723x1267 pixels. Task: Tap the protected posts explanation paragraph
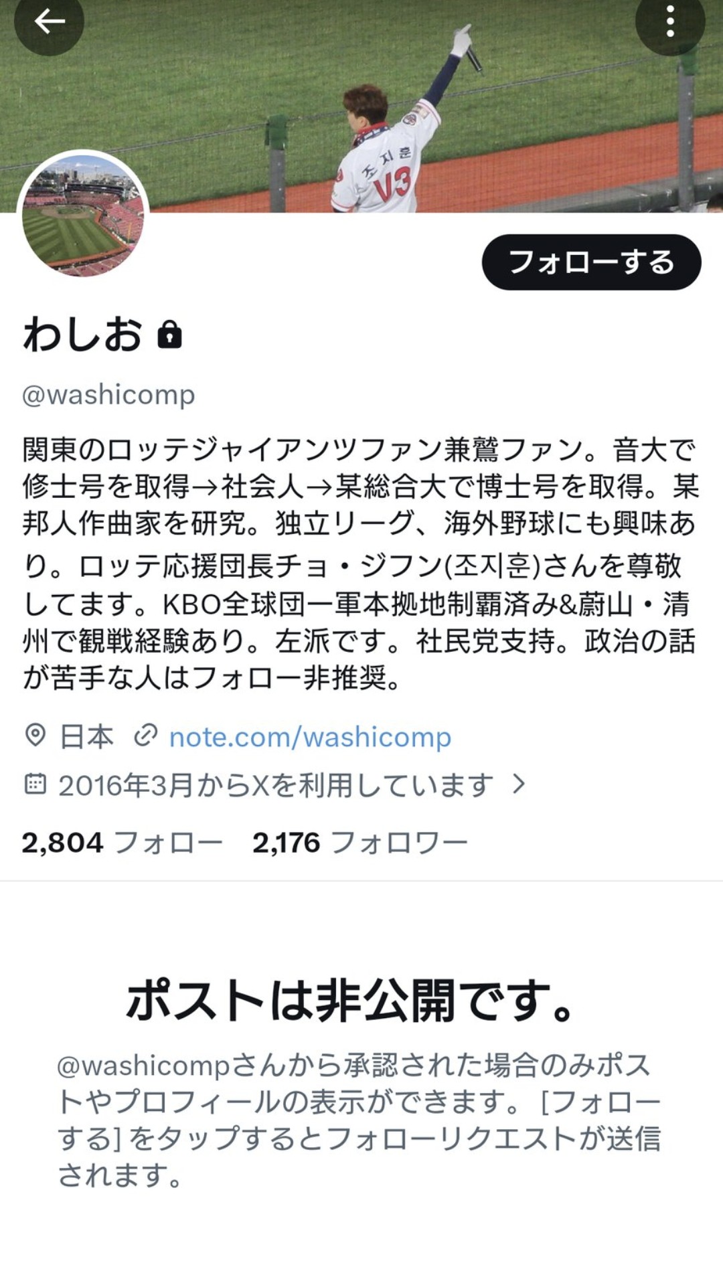359,1120
